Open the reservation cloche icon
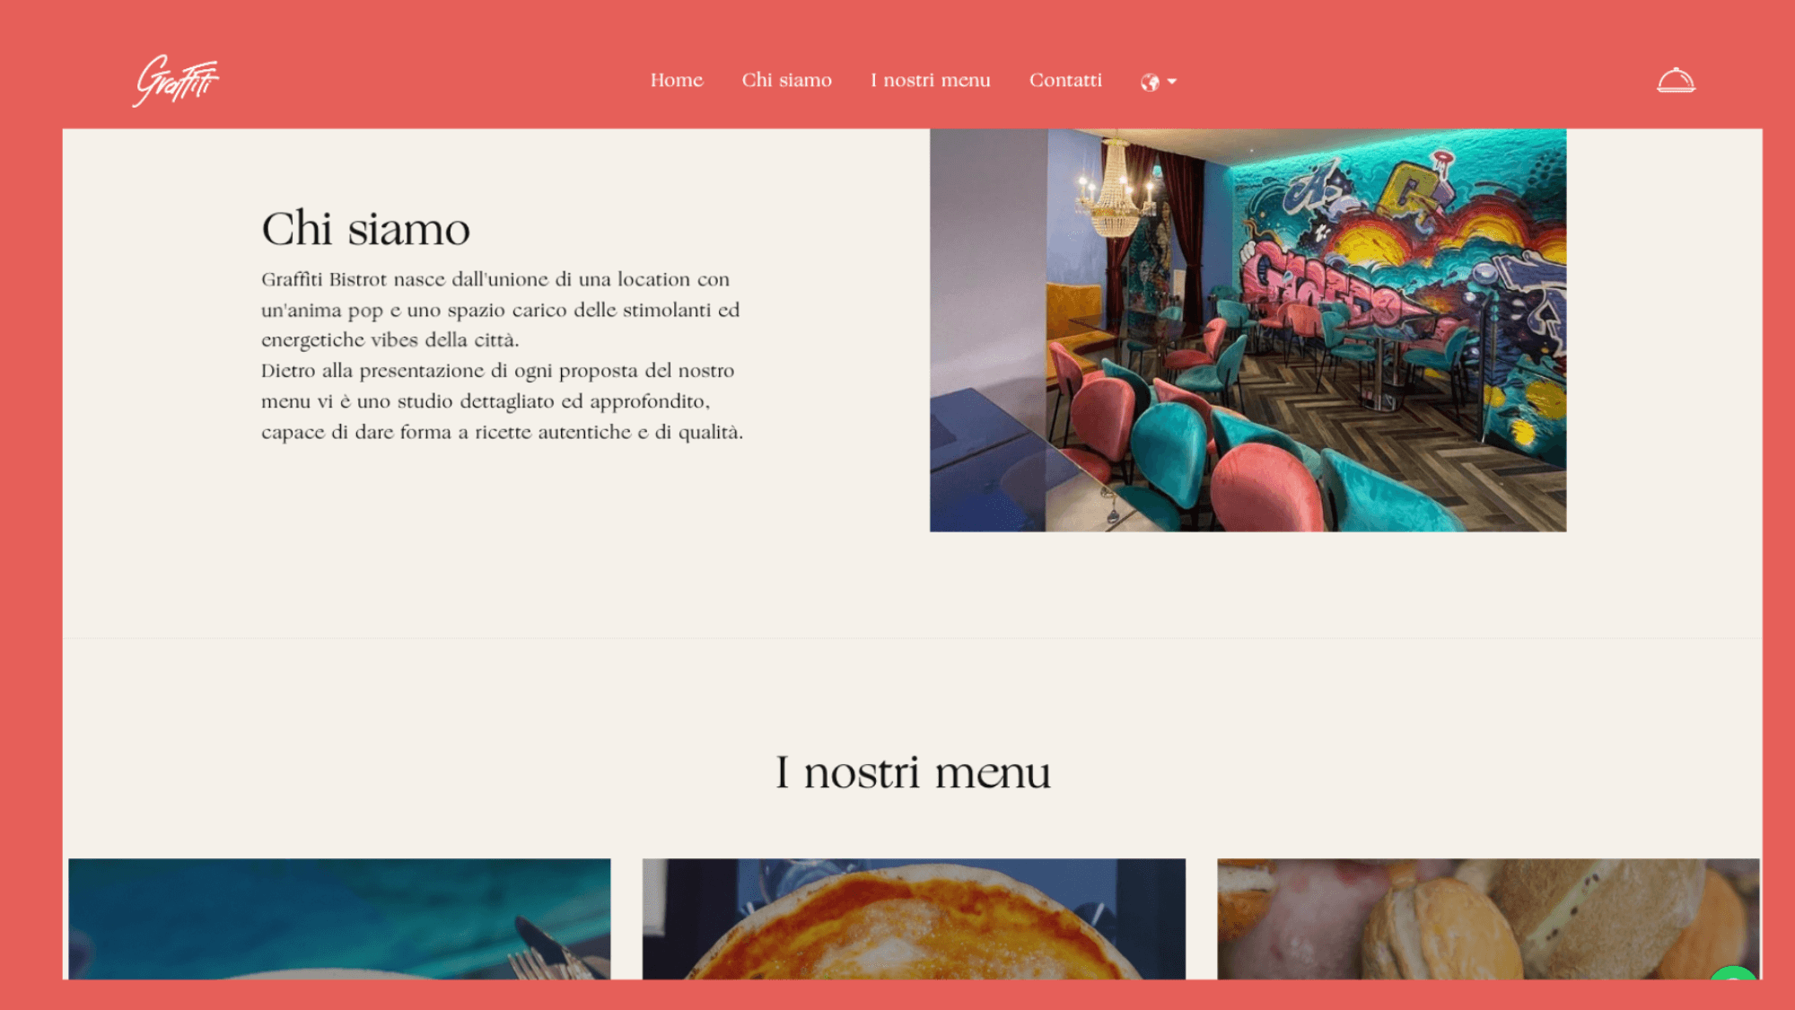Image resolution: width=1795 pixels, height=1010 pixels. coord(1676,81)
